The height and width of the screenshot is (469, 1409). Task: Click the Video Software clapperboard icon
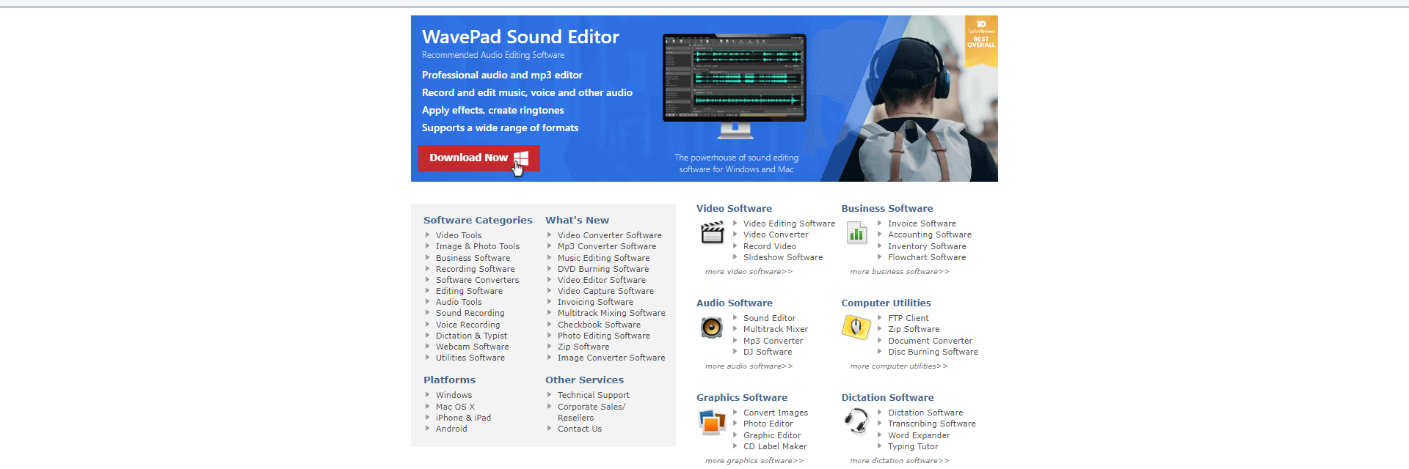pyautogui.click(x=712, y=232)
